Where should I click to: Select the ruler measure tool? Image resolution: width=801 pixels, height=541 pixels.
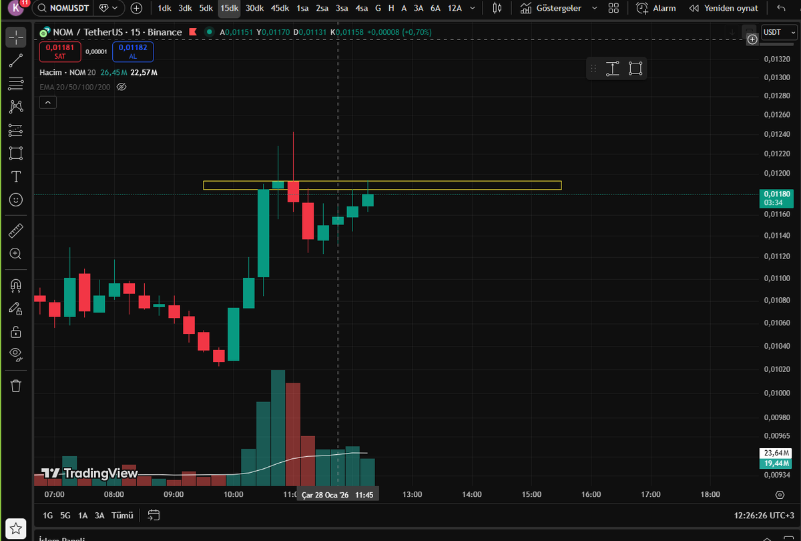tap(16, 231)
